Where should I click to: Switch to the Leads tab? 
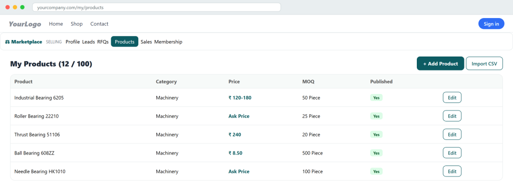point(88,42)
